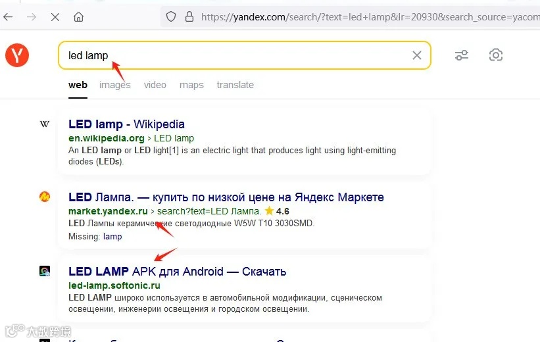Open the browser home page icon
The width and height of the screenshot is (540, 342).
click(x=78, y=17)
